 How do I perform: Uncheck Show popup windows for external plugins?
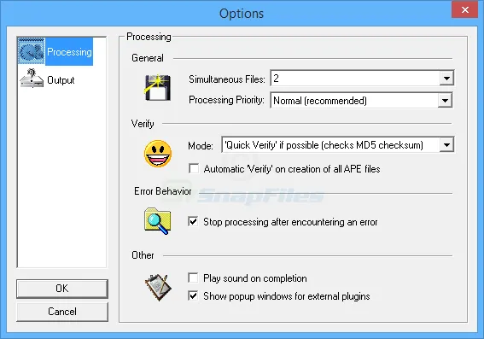click(x=193, y=295)
